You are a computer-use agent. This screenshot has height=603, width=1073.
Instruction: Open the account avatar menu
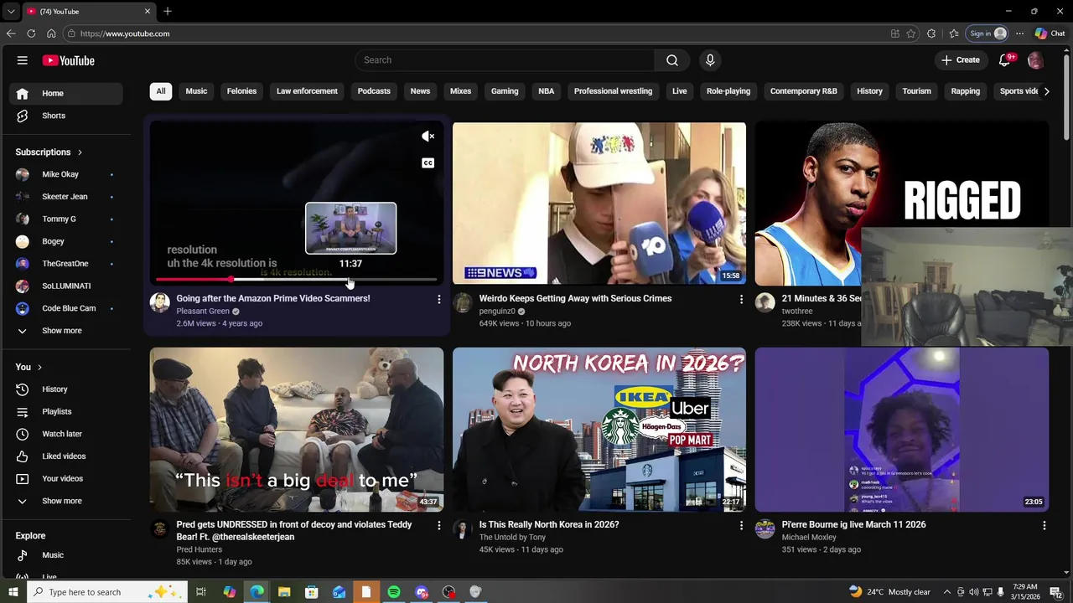click(1035, 60)
